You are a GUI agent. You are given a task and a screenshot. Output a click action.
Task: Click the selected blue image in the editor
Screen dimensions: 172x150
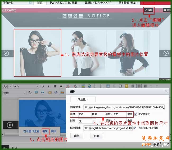coord(42,113)
